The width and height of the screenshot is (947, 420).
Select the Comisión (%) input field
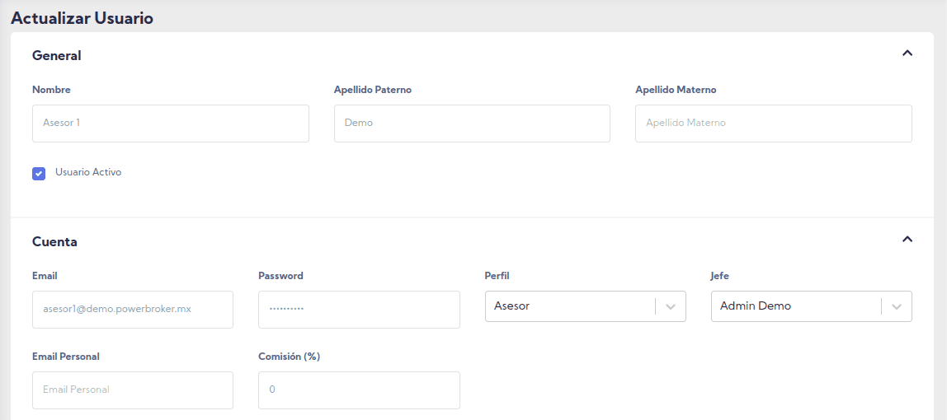pos(358,390)
